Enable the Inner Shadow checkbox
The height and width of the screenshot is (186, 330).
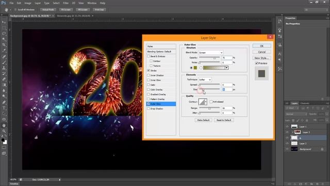pyautogui.click(x=148, y=75)
